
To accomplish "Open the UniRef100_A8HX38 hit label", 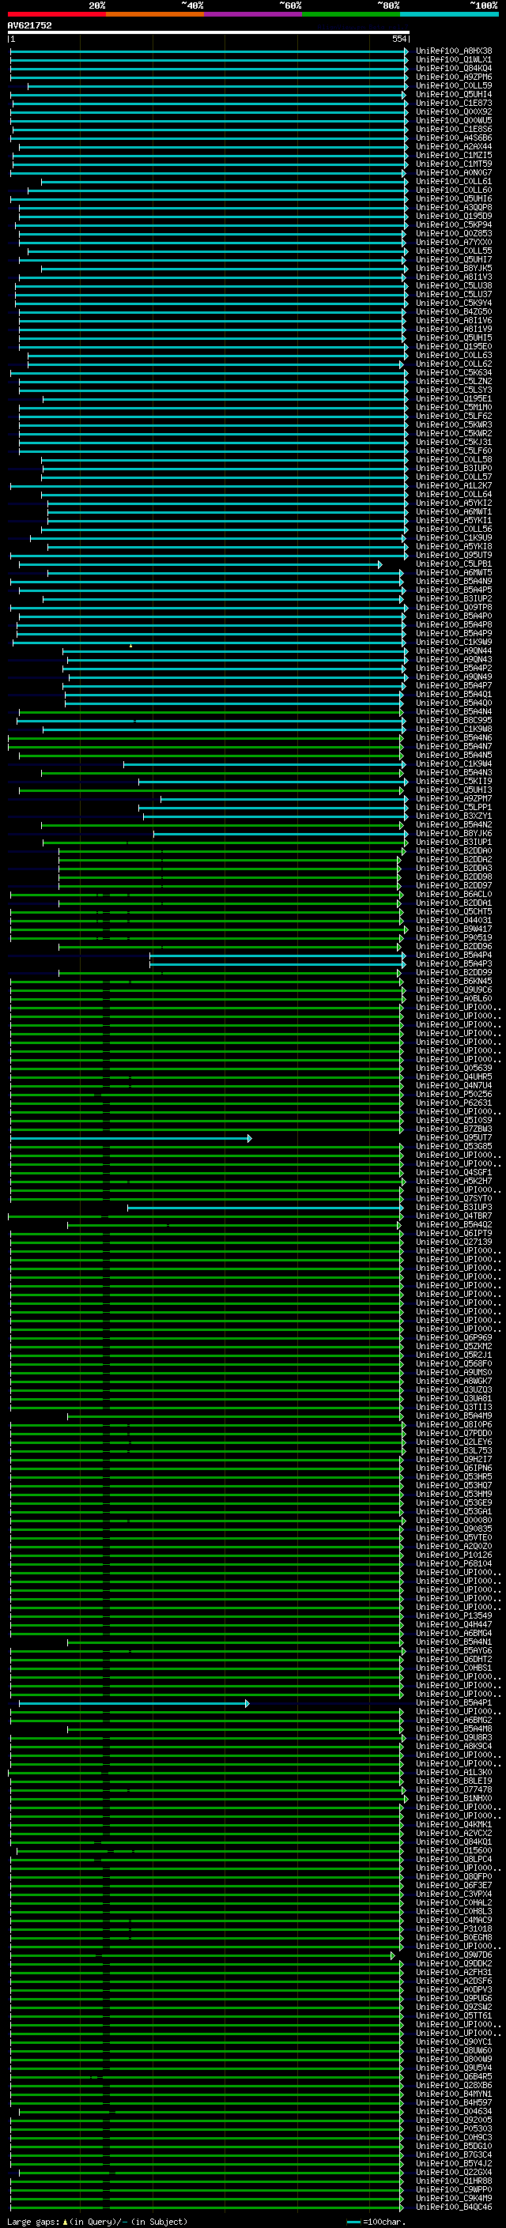I will click(x=453, y=51).
